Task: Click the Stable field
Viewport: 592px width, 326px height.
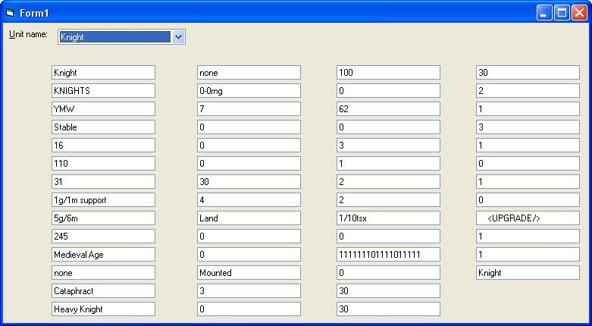Action: point(103,127)
